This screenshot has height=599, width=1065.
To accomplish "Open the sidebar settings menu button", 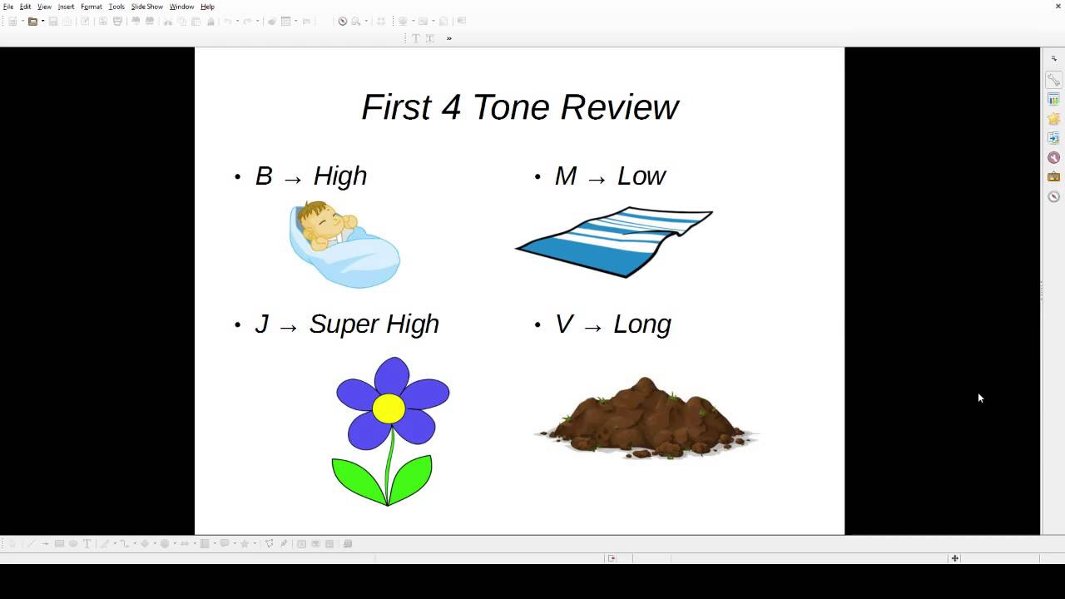I will point(1053,59).
